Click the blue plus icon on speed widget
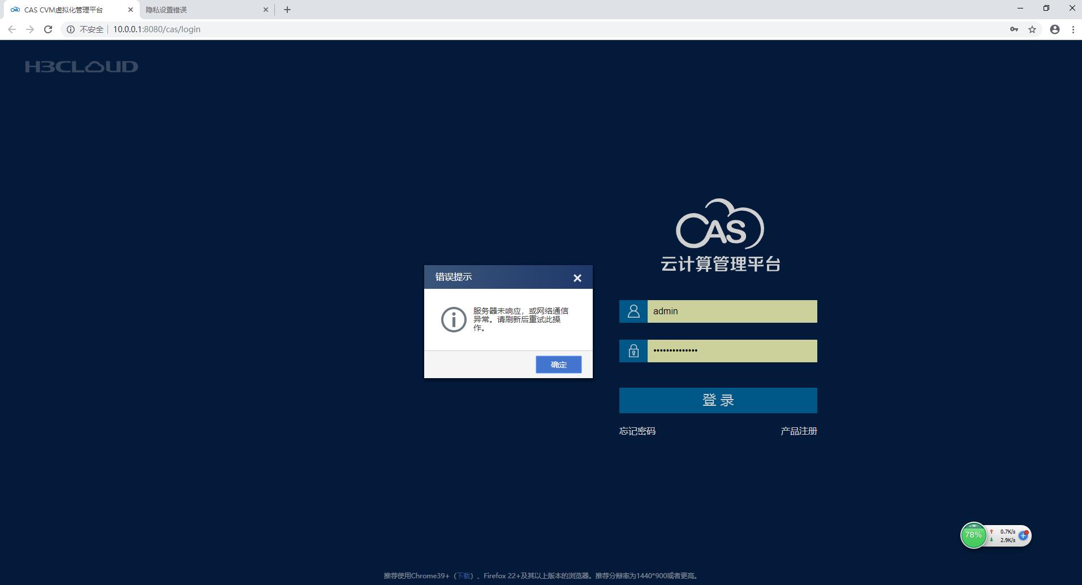This screenshot has width=1082, height=585. point(1023,535)
